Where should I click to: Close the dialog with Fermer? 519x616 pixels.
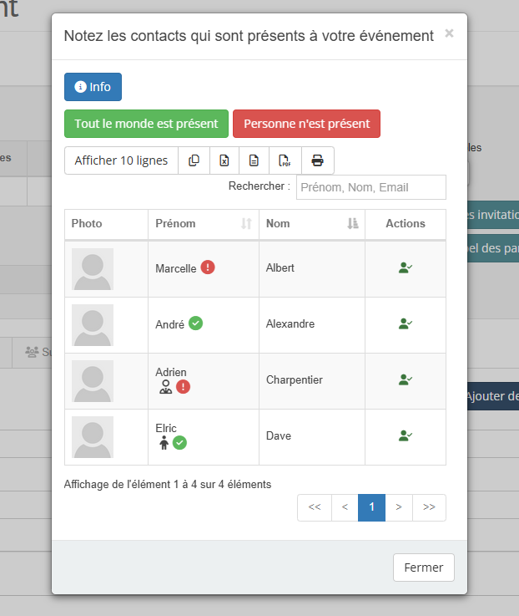(x=423, y=568)
